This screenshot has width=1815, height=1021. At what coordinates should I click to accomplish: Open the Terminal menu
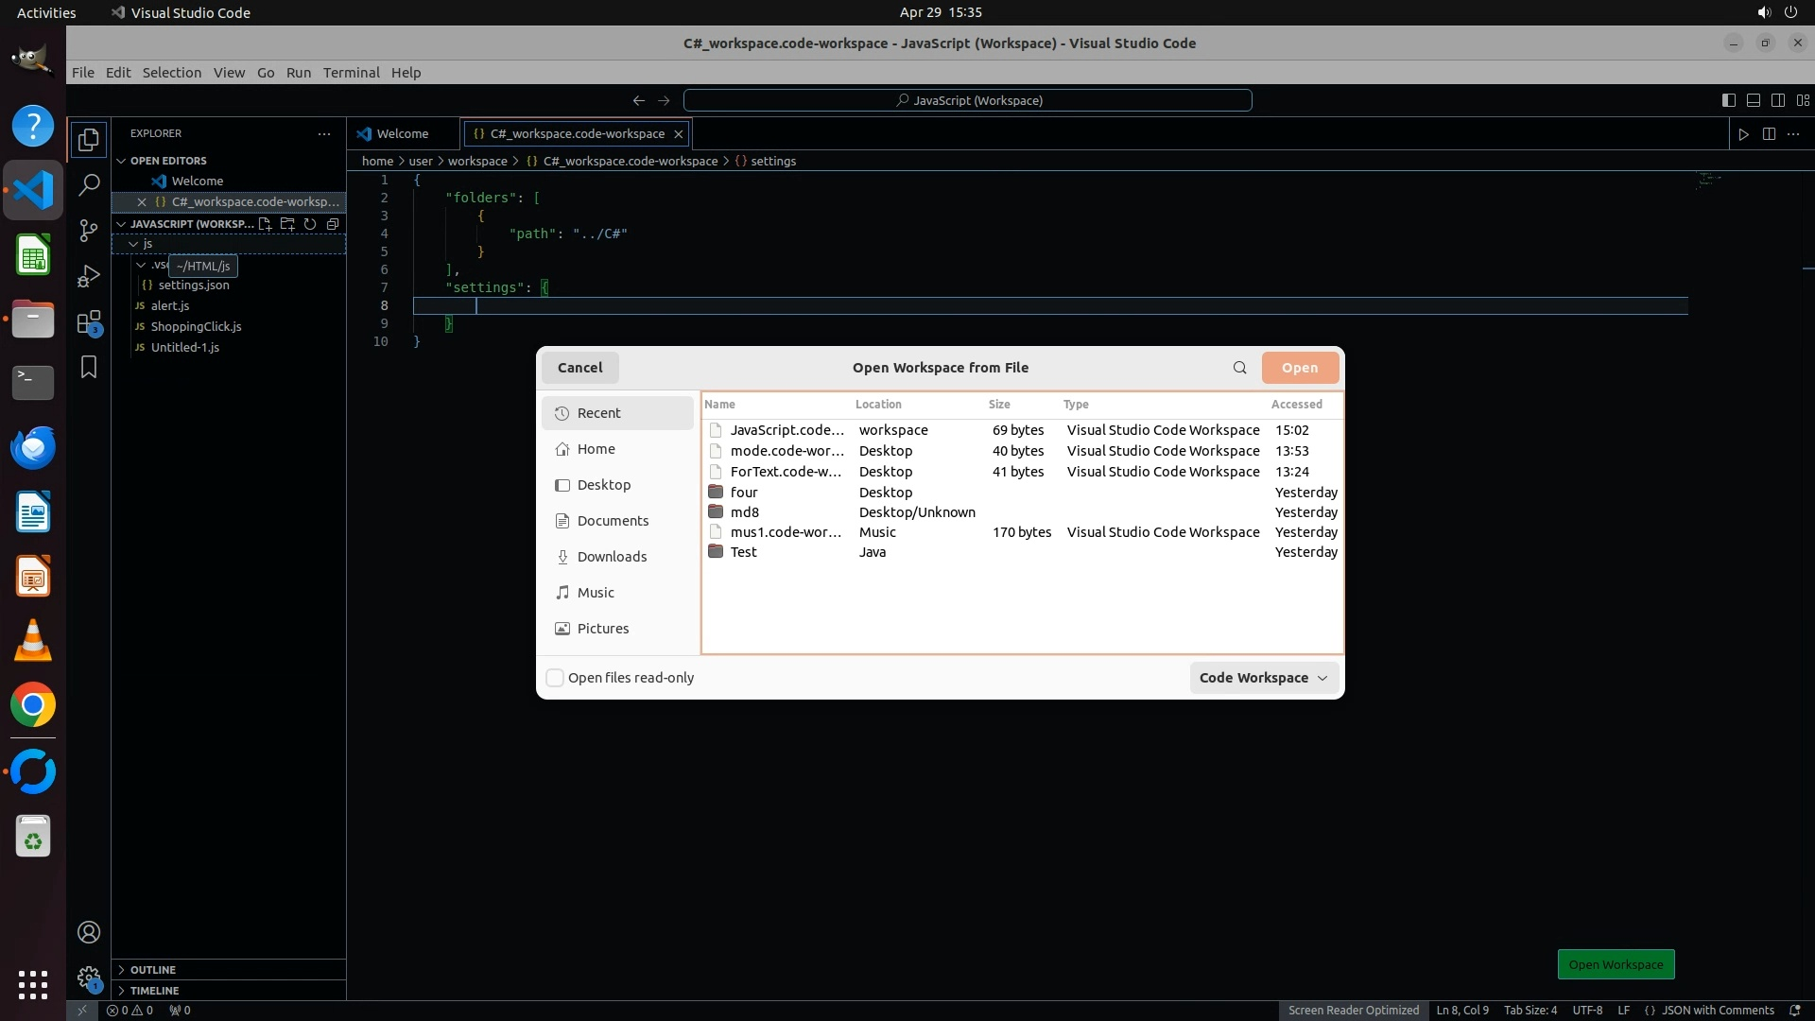pyautogui.click(x=351, y=73)
